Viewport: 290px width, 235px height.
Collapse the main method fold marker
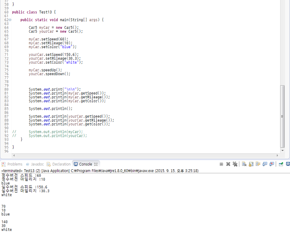tap(10, 20)
